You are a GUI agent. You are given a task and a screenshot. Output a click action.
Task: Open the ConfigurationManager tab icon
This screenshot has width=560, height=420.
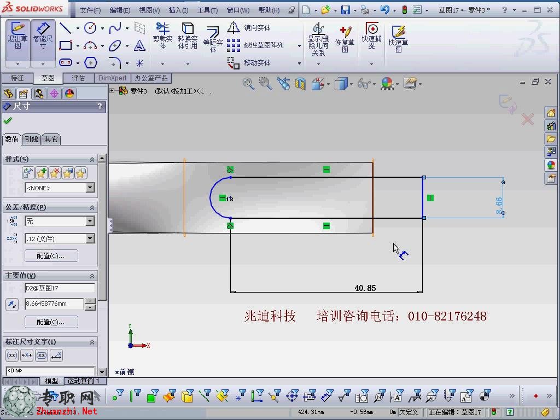pyautogui.click(x=38, y=94)
